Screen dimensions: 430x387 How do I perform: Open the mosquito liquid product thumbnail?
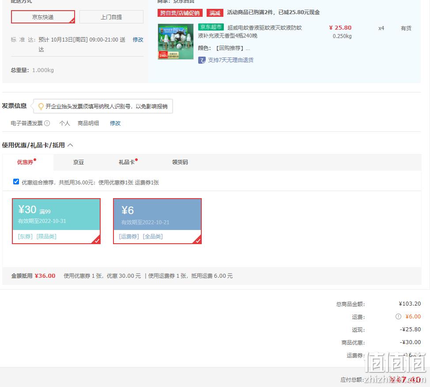coord(176,42)
